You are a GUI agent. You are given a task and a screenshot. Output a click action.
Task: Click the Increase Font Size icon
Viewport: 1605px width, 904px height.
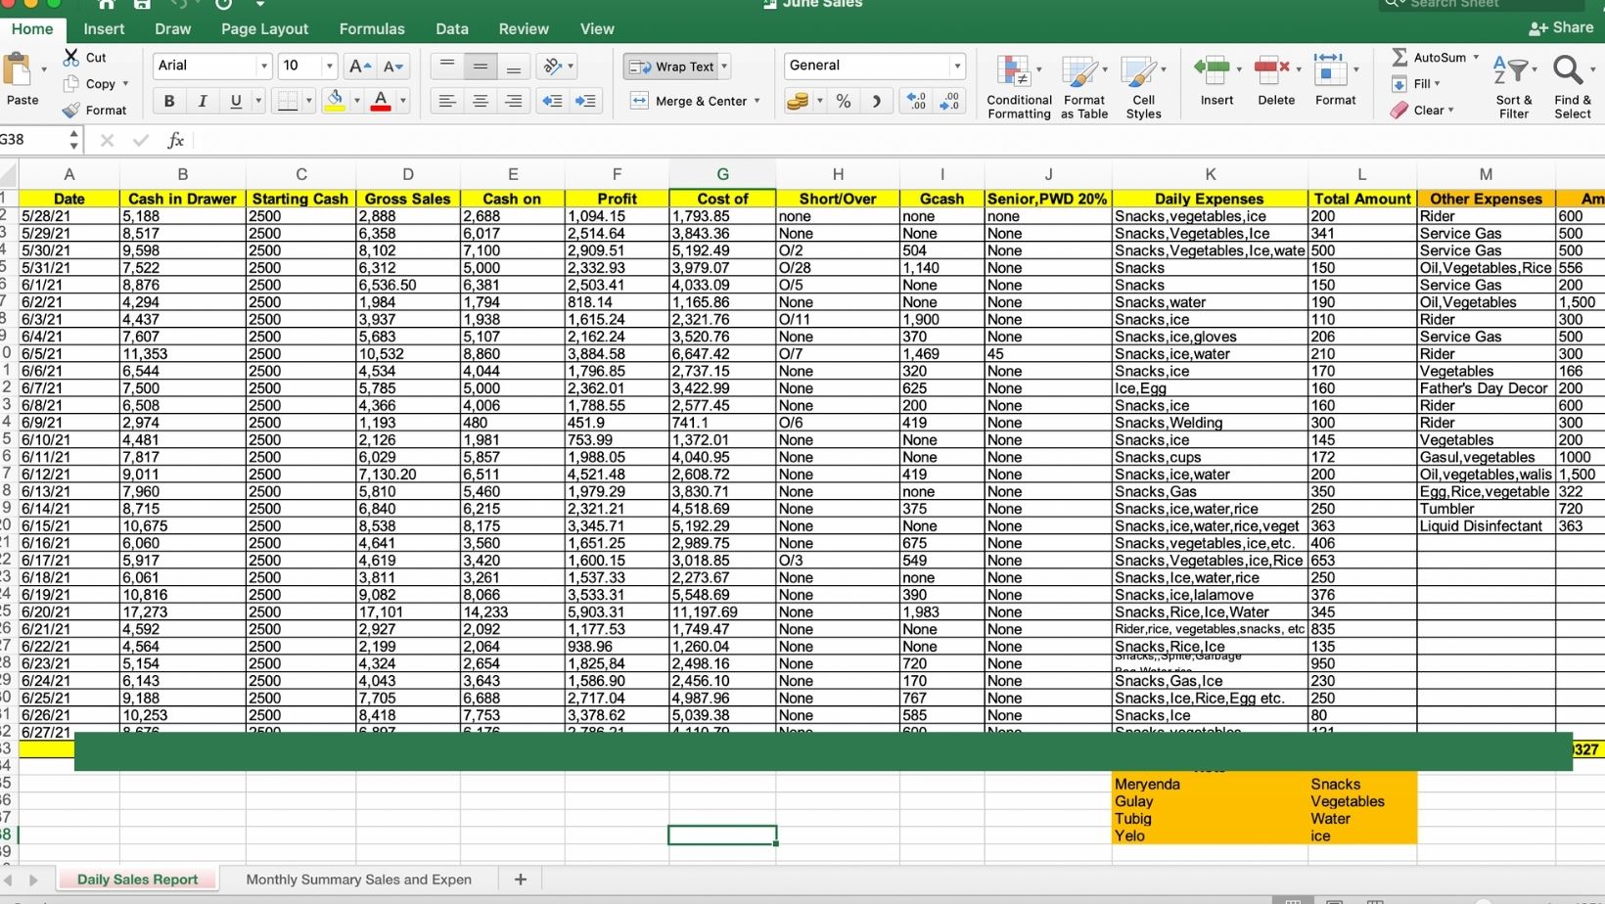point(359,67)
